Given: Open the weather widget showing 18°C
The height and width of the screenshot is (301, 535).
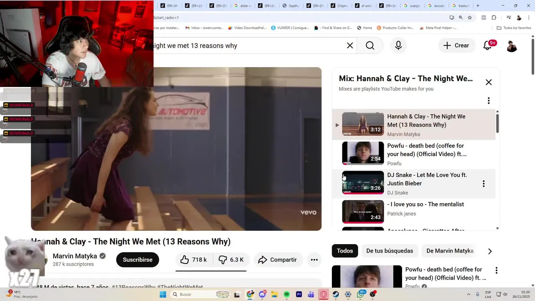Looking at the screenshot, I should (22, 294).
